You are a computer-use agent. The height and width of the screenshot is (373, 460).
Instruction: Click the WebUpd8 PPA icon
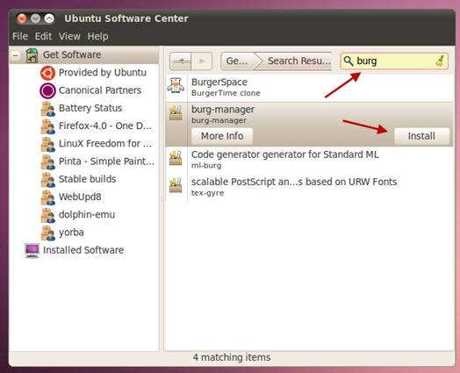(x=47, y=197)
